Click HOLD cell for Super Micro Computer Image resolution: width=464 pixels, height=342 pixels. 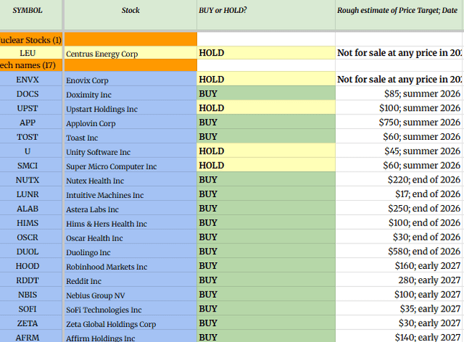(x=266, y=165)
